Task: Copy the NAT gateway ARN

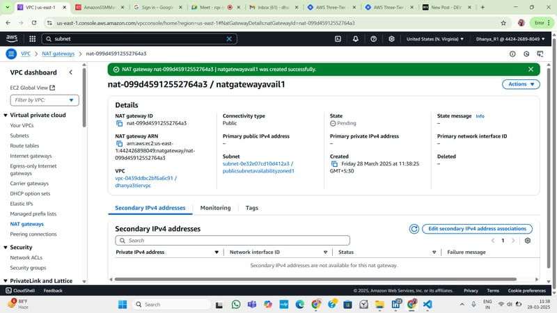Action: point(119,144)
